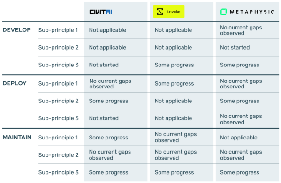
Task: Click the CivitAI logo
Action: 101,12
